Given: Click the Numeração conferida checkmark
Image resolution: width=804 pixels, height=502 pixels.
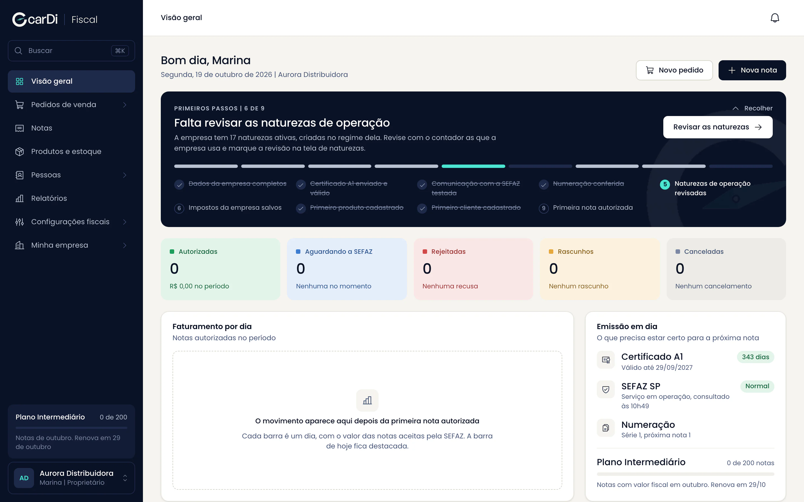Looking at the screenshot, I should (x=544, y=185).
